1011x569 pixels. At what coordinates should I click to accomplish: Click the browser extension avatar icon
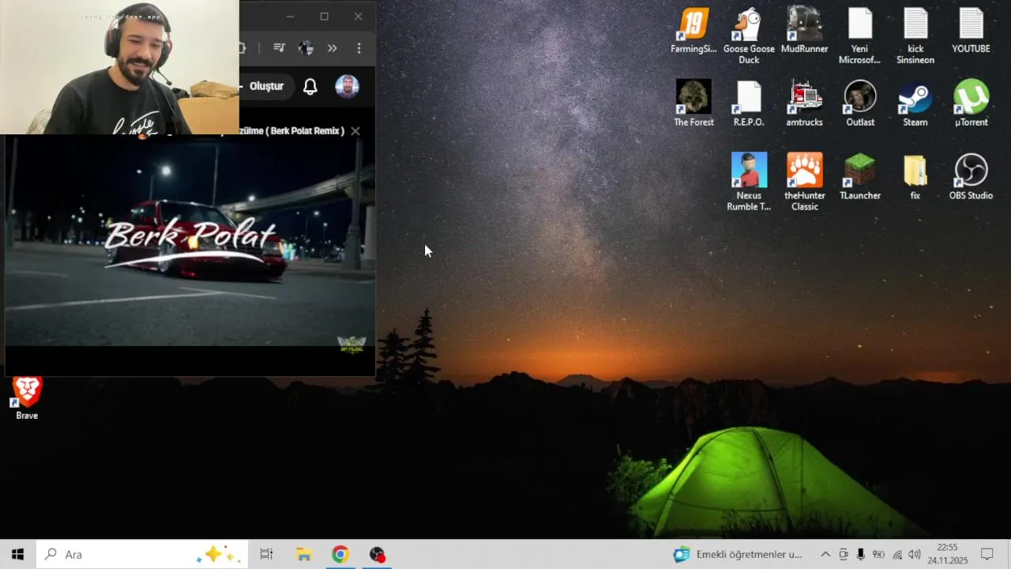(x=306, y=48)
